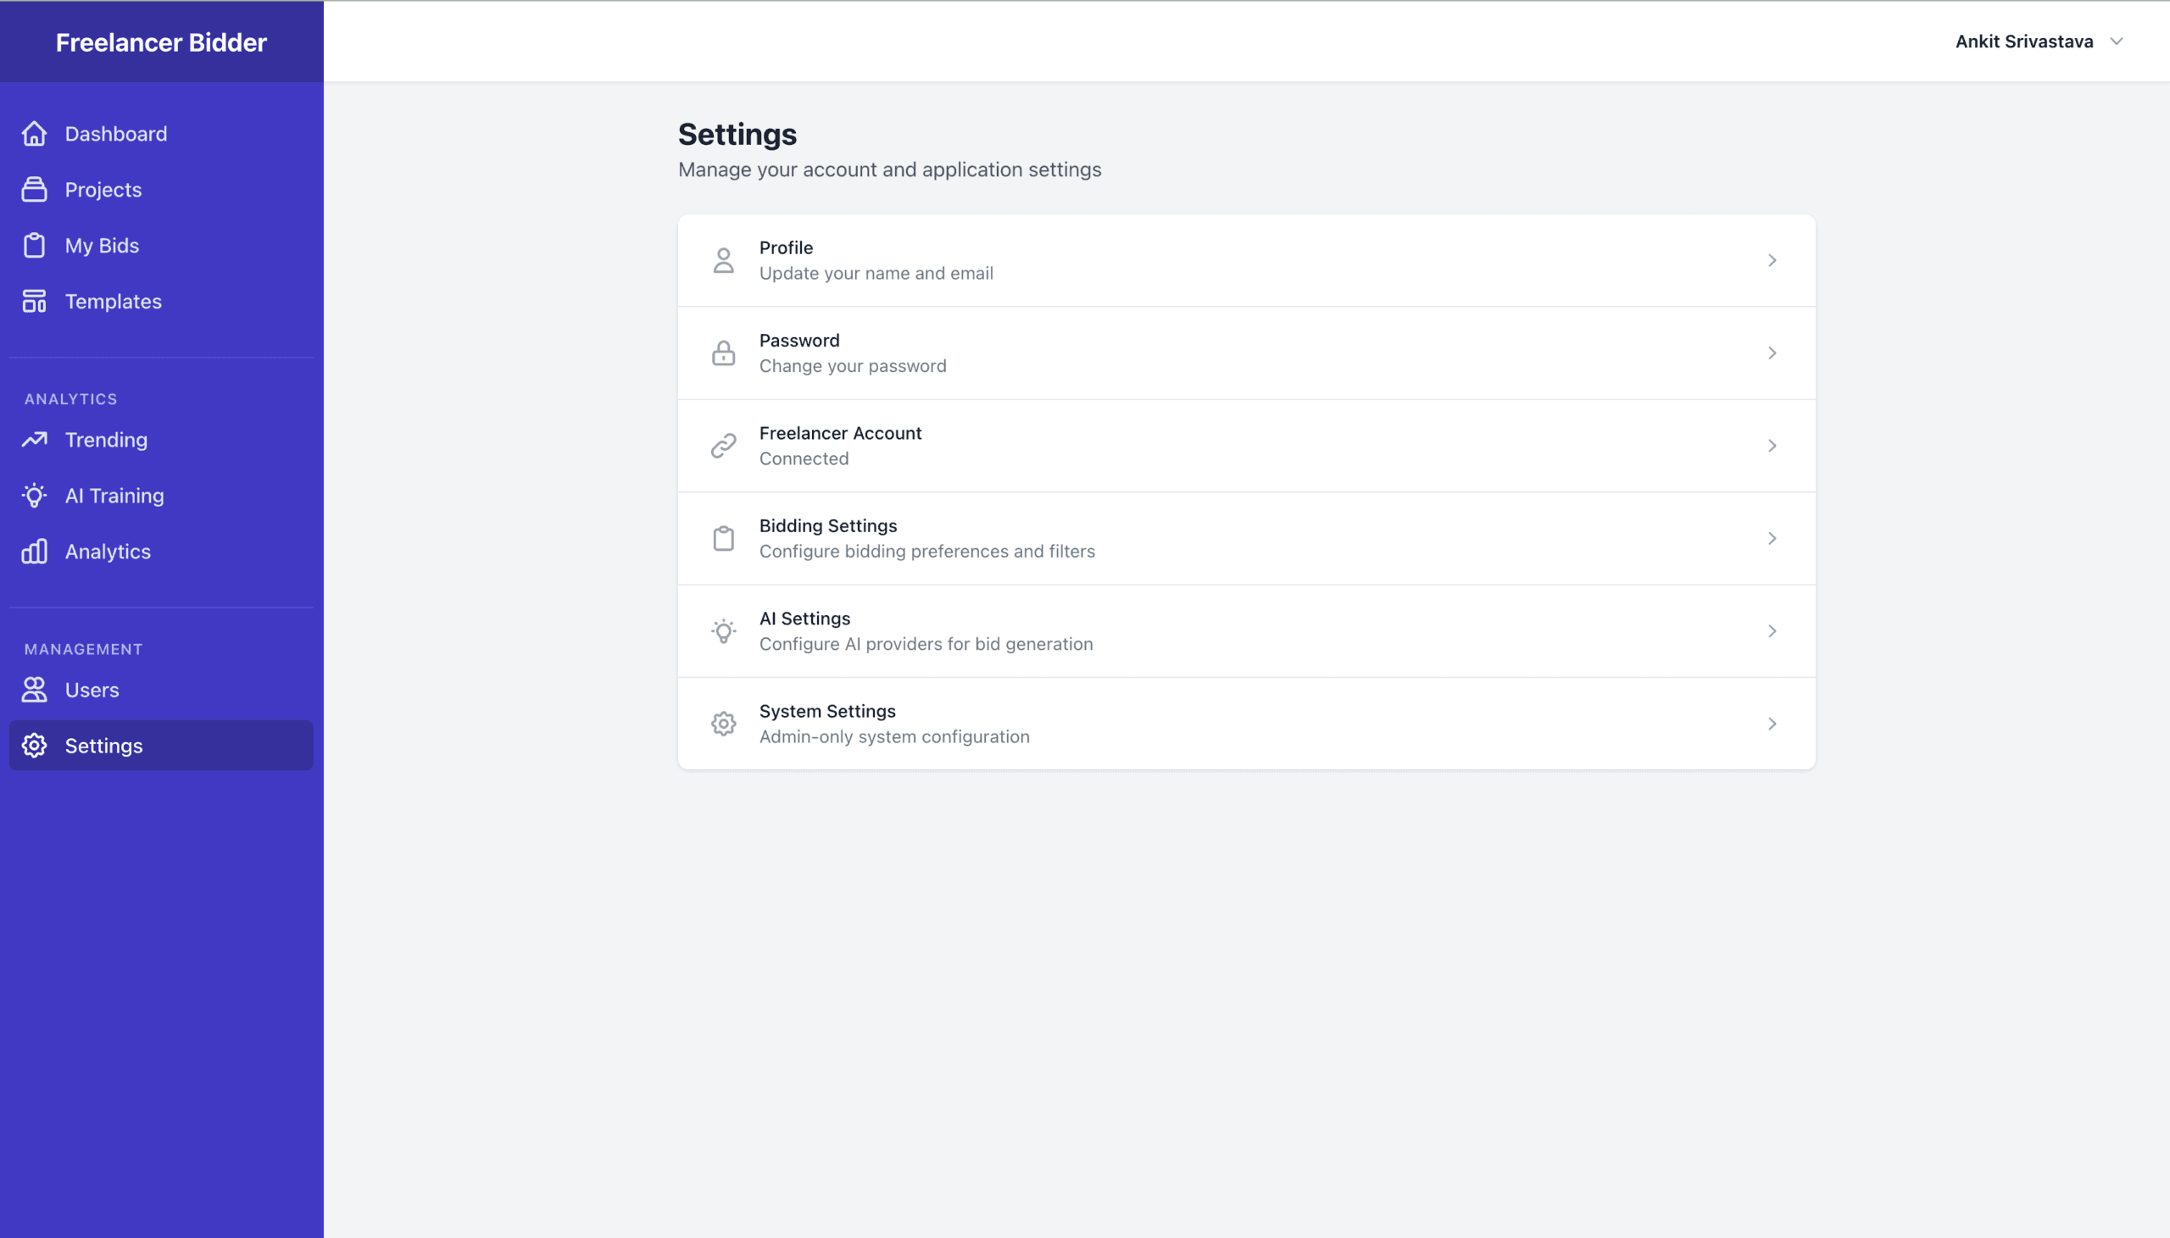Click the chevron on the Profile row
This screenshot has height=1238, width=2170.
click(x=1772, y=260)
